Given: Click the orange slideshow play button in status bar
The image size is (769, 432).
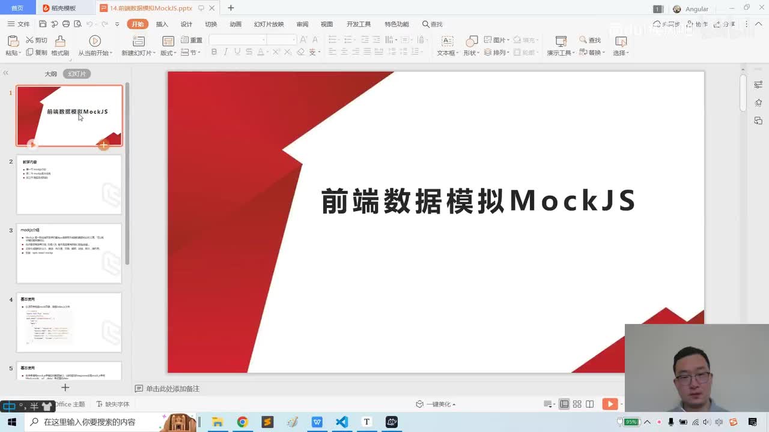Looking at the screenshot, I should [x=610, y=404].
